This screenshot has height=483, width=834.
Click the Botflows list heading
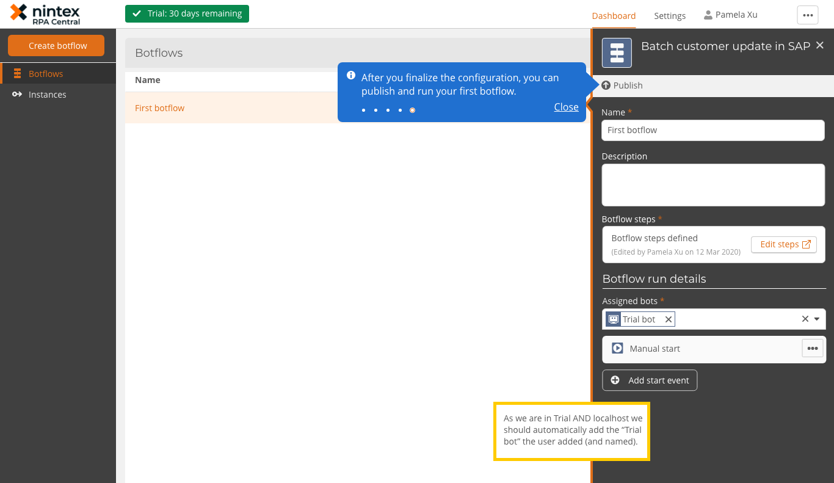[x=159, y=53]
